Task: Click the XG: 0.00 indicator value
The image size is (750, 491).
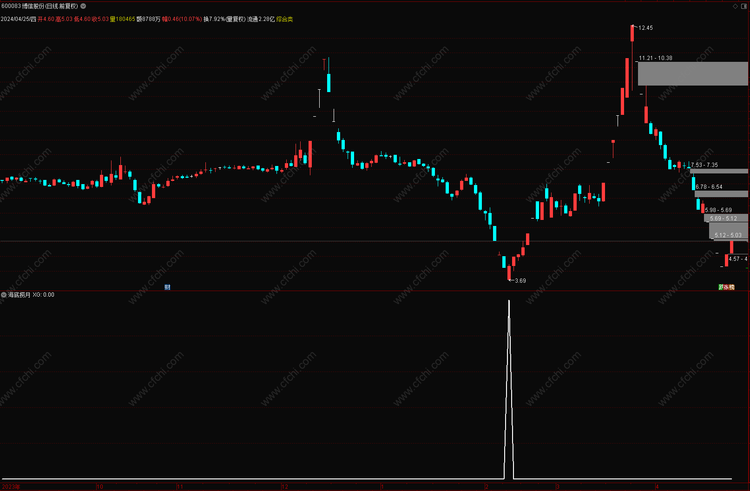Action: [x=44, y=295]
